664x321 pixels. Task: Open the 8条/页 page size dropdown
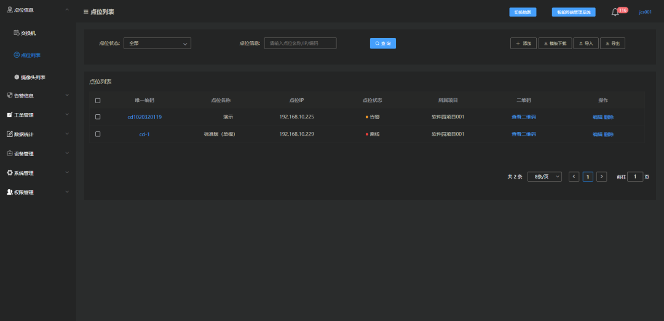pyautogui.click(x=545, y=177)
